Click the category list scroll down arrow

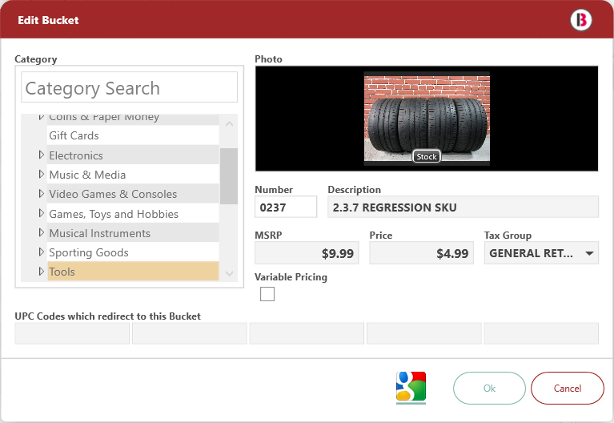point(229,273)
